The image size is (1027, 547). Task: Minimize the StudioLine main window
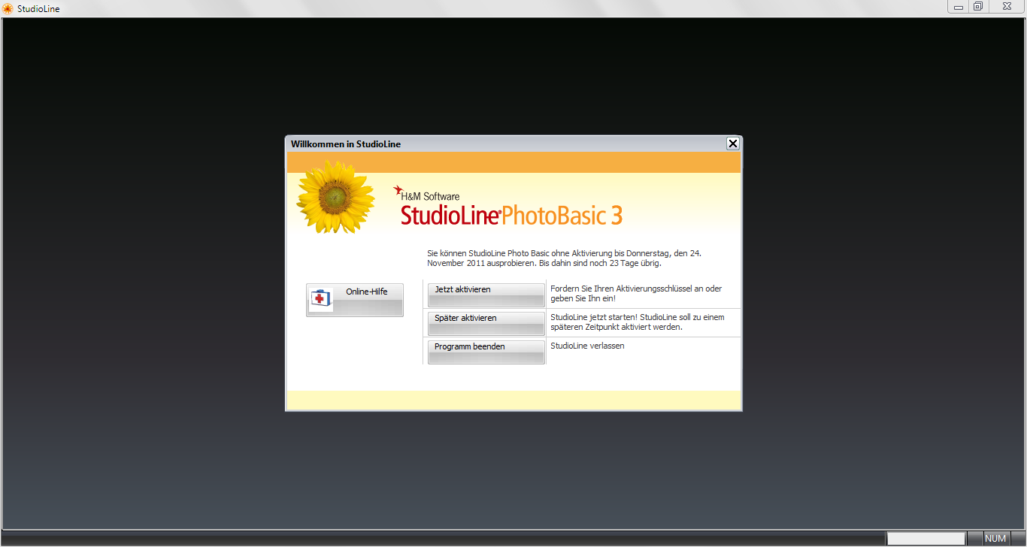click(x=959, y=8)
